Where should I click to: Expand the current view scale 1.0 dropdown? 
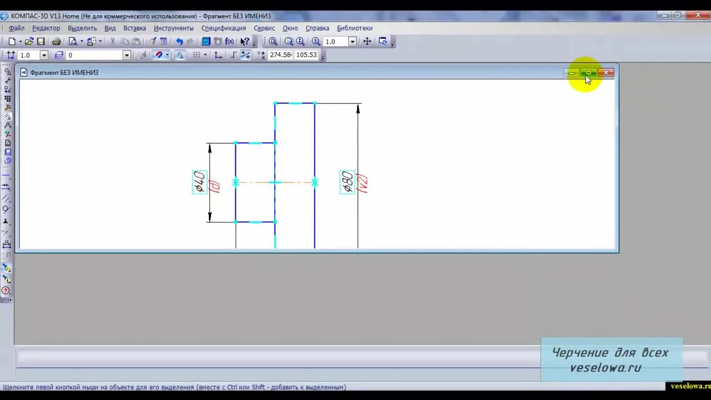(x=44, y=55)
